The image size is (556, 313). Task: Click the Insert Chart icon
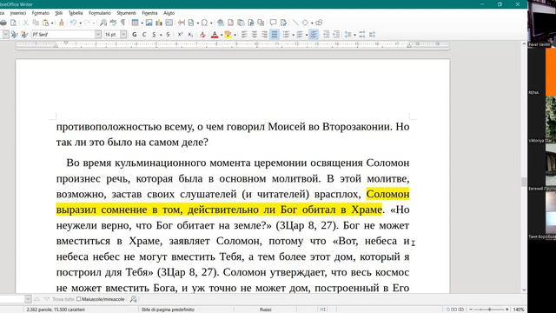pyautogui.click(x=159, y=23)
